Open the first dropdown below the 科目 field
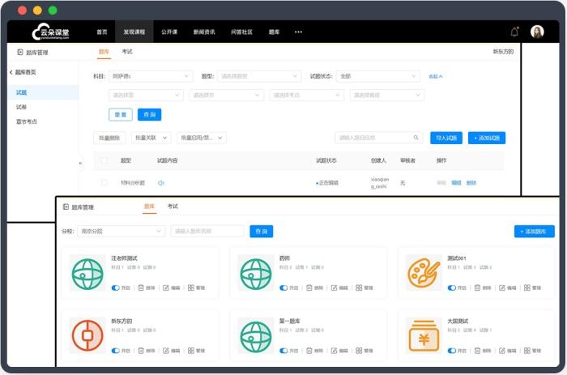 coord(145,95)
